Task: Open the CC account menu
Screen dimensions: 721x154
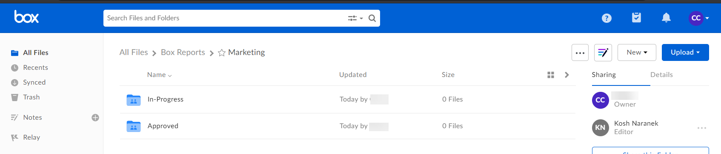Action: (699, 18)
